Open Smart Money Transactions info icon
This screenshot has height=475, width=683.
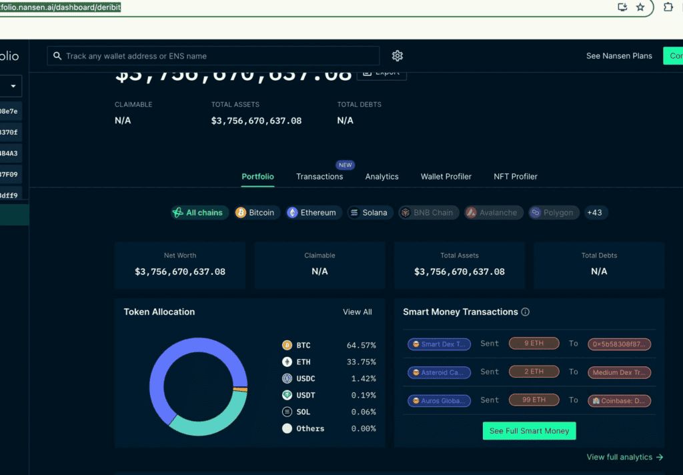526,312
